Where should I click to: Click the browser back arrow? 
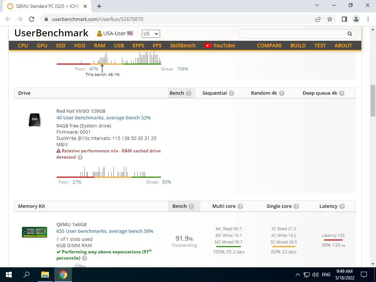tap(8, 19)
